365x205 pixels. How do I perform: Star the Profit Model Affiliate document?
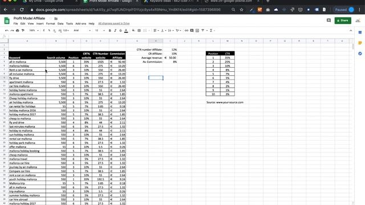point(50,18)
